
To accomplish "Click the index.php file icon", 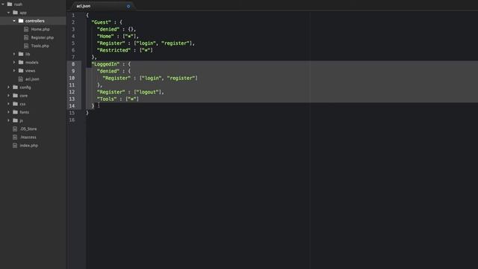I will click(x=15, y=146).
